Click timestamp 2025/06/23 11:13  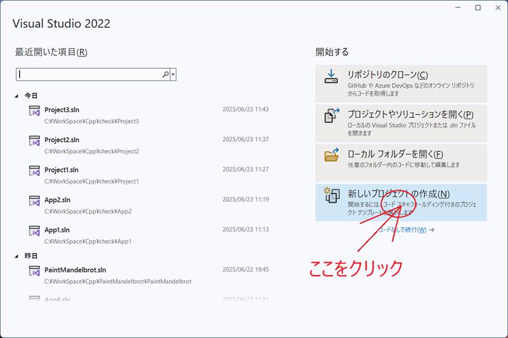(x=245, y=229)
